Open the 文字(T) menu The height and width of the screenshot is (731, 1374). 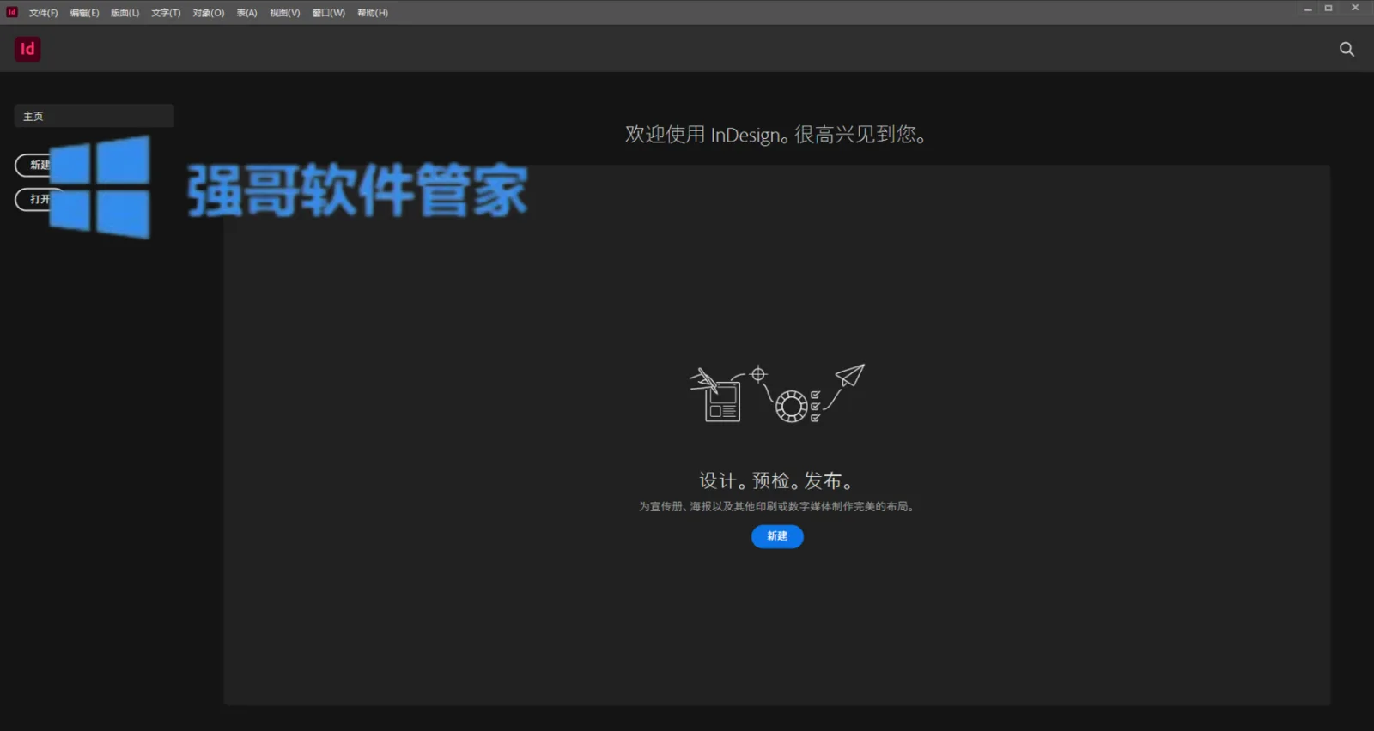(166, 13)
